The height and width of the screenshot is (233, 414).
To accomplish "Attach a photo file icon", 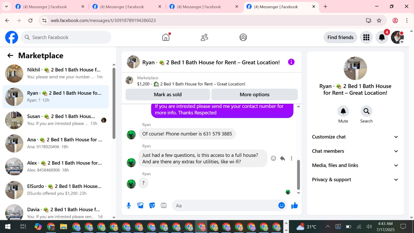I will click(141, 206).
